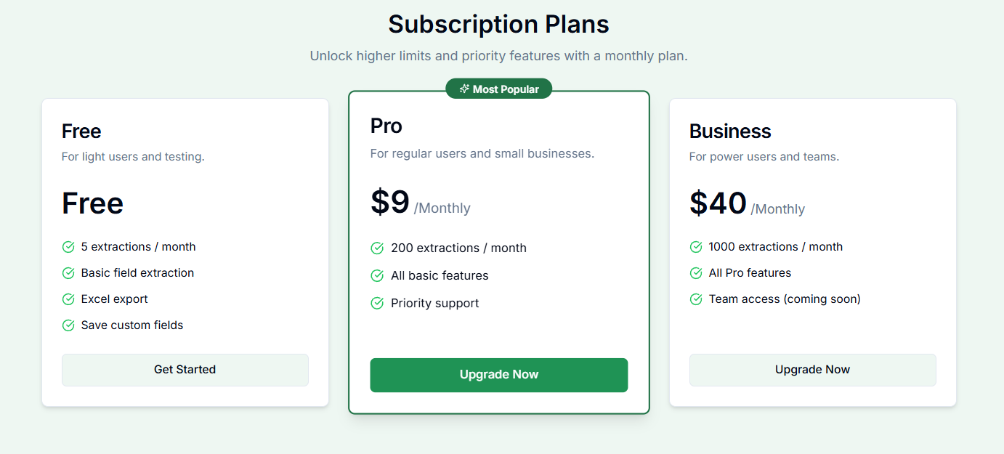Click the sparkle icon in Most Popular badge

click(464, 89)
